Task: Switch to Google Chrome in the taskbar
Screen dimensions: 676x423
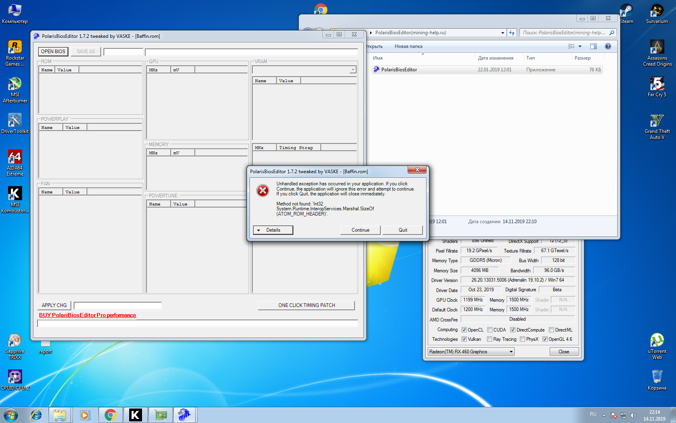Action: [x=110, y=415]
